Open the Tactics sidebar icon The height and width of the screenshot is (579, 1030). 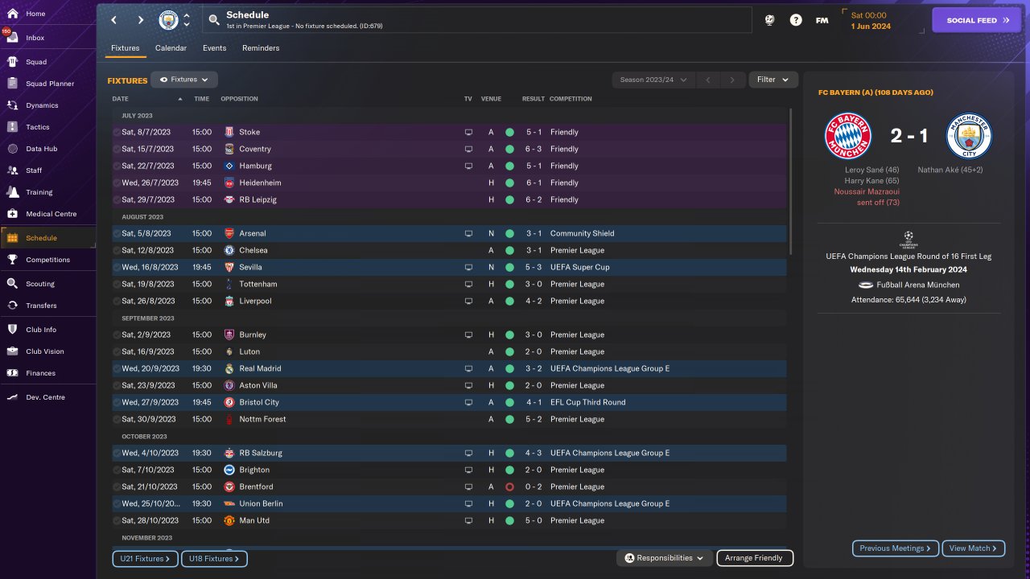[x=12, y=127]
